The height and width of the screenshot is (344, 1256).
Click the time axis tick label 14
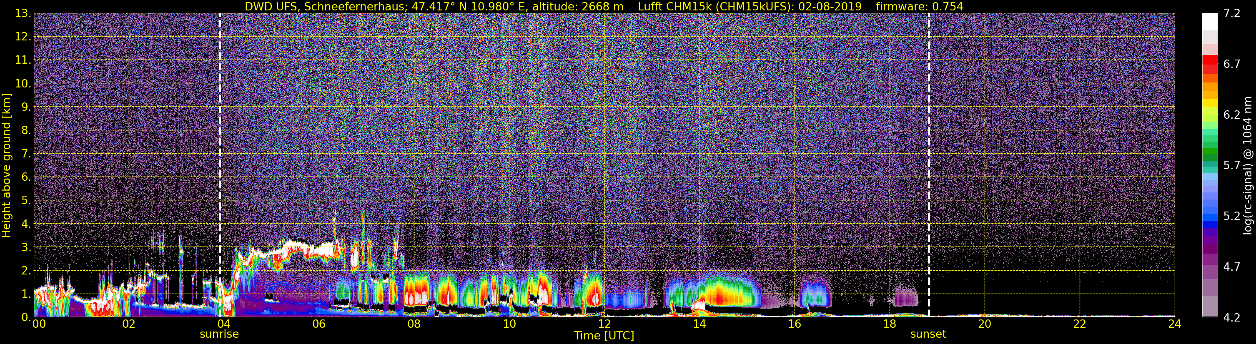(699, 324)
